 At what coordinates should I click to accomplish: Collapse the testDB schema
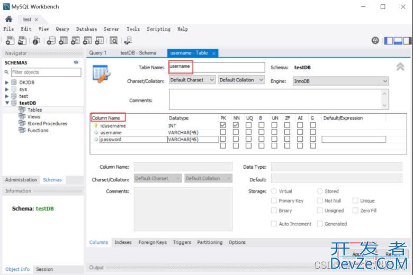coord(7,103)
